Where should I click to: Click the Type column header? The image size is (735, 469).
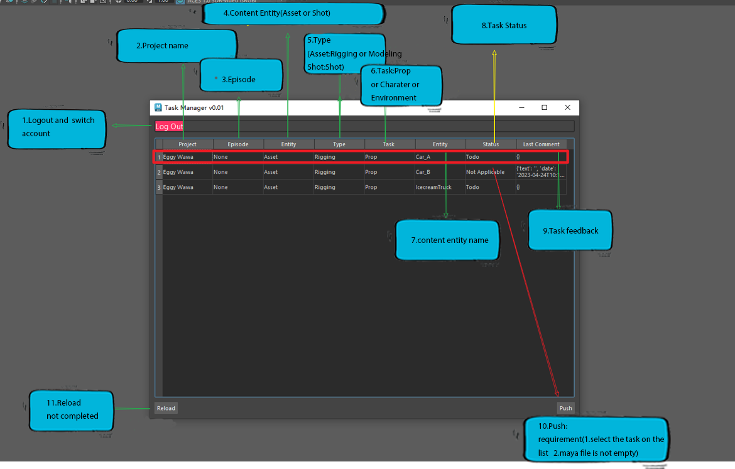pyautogui.click(x=339, y=144)
